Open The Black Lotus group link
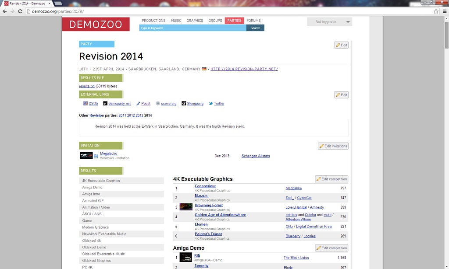Image resolution: width=449 pixels, height=269 pixels. click(x=296, y=258)
